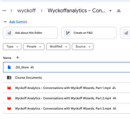Click the .DS_Store blue file icon
130x131 pixels.
pos(9,67)
